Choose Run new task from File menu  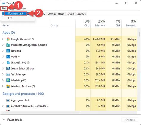(15, 14)
